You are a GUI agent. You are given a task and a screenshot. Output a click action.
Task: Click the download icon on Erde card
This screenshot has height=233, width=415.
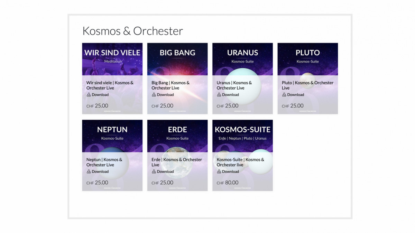tap(154, 171)
